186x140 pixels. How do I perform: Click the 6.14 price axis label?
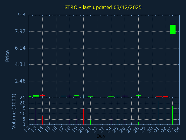pyautogui.click(x=20, y=48)
